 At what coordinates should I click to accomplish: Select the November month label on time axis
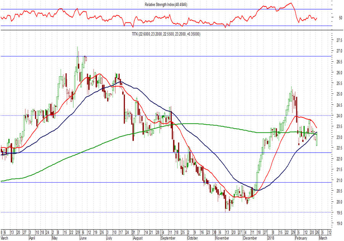click(x=222, y=238)
